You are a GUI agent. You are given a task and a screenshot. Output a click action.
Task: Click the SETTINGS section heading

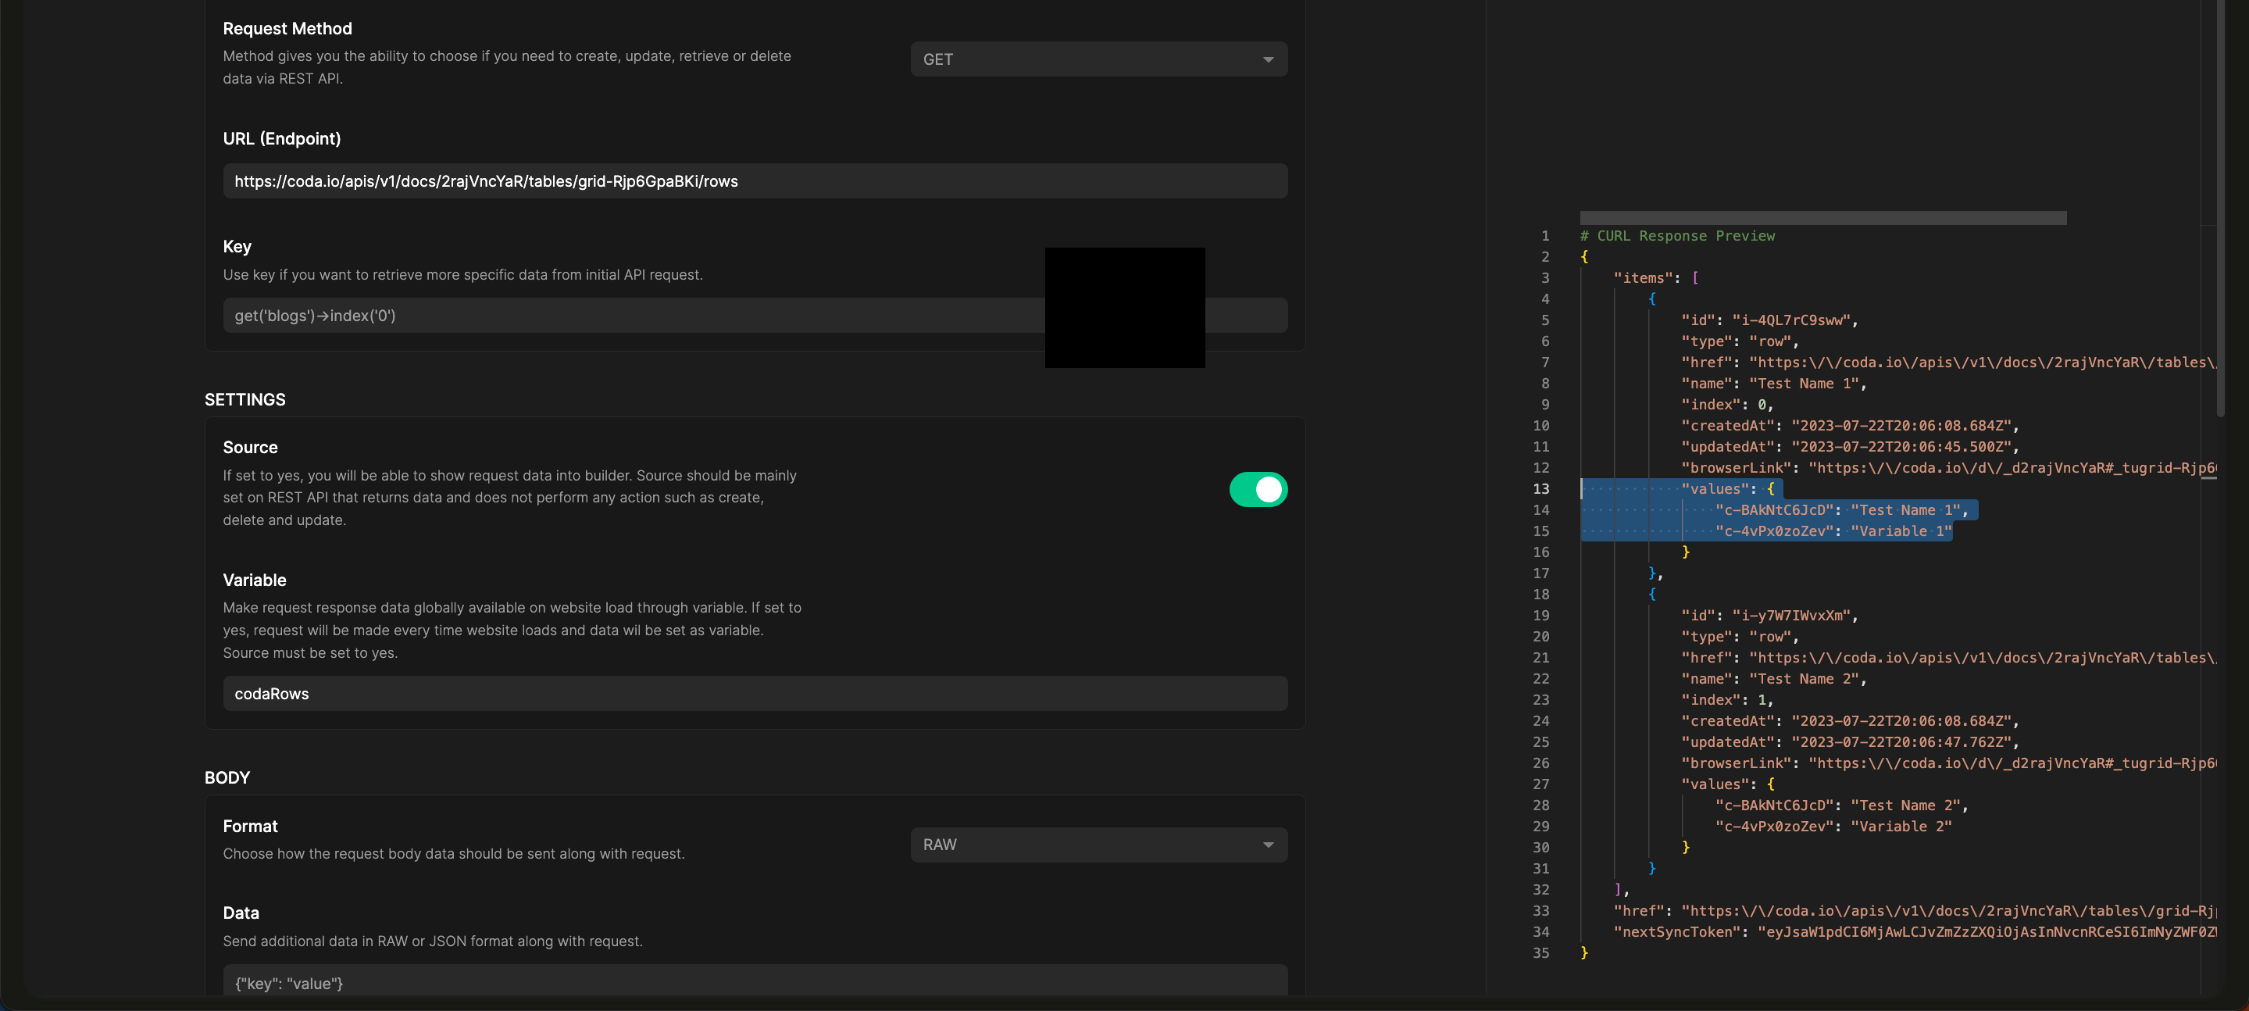tap(245, 399)
